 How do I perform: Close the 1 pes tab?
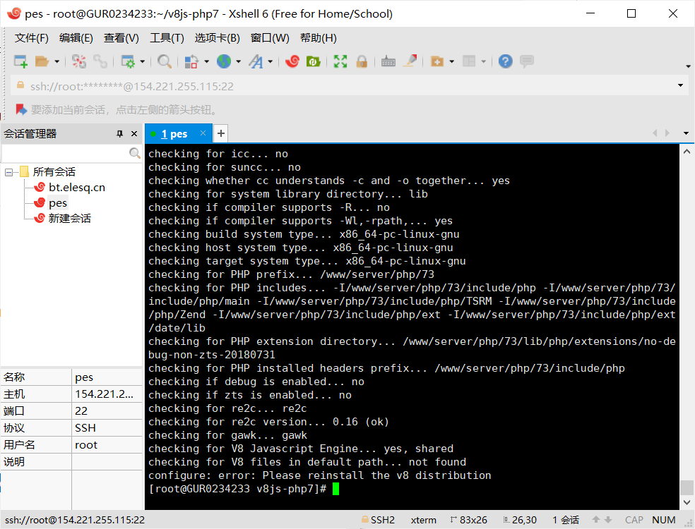(203, 133)
